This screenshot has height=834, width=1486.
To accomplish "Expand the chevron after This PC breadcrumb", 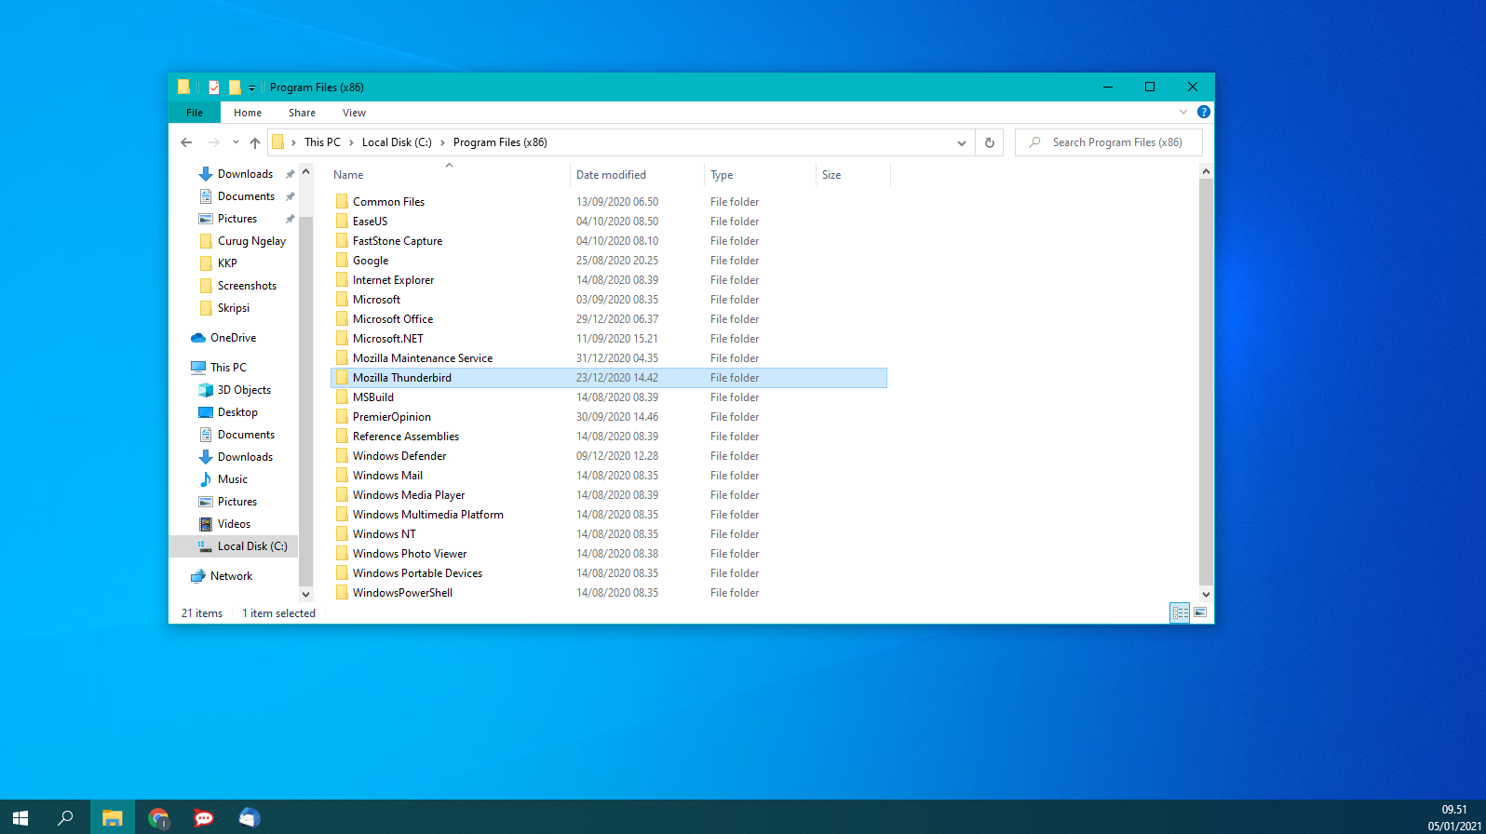I will 351,142.
